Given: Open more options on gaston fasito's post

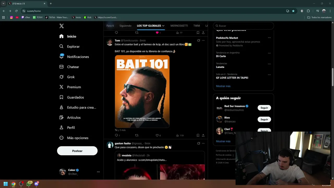Looking at the screenshot, I should [203, 143].
